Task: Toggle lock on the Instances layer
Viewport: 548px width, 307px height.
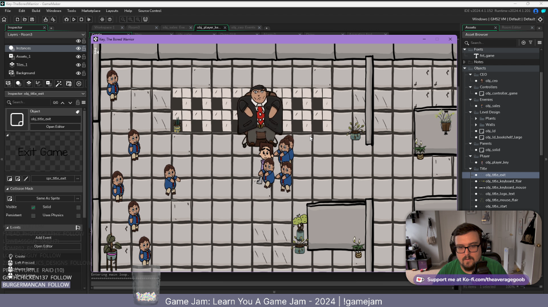Action: [x=84, y=49]
